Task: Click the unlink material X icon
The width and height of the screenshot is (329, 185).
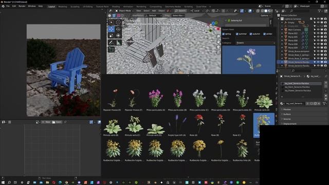Action: 319,104
